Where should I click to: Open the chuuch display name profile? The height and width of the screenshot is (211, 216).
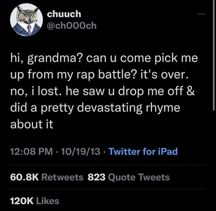pyautogui.click(x=63, y=14)
